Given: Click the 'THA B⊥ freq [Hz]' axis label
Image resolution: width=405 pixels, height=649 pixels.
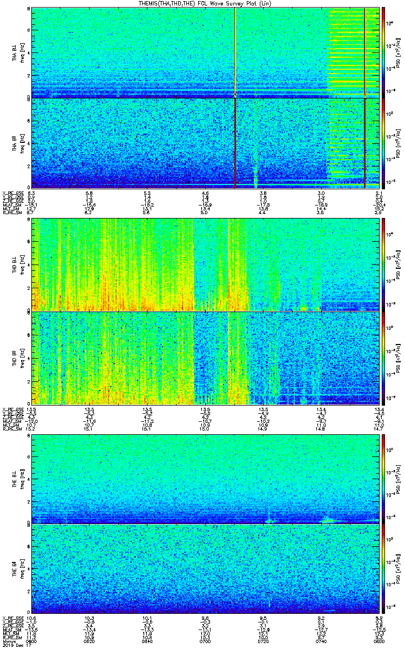Looking at the screenshot, I should click(x=18, y=52).
